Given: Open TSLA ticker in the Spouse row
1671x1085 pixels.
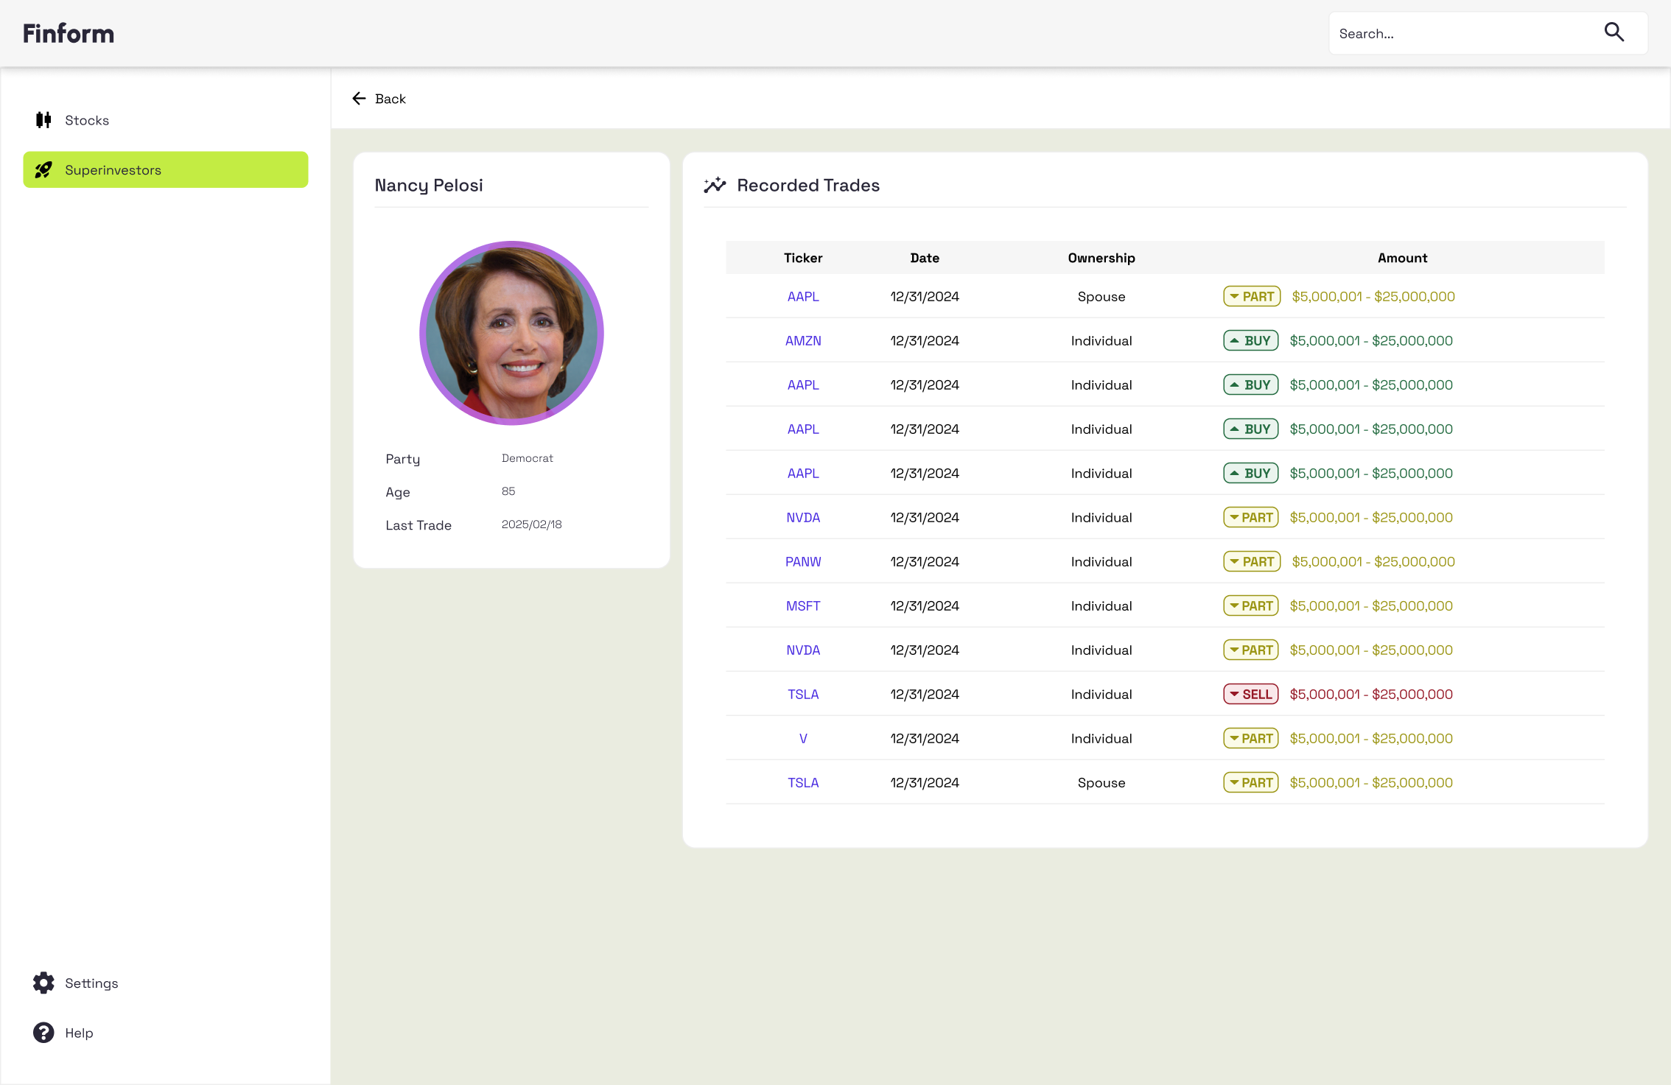Looking at the screenshot, I should click(803, 783).
